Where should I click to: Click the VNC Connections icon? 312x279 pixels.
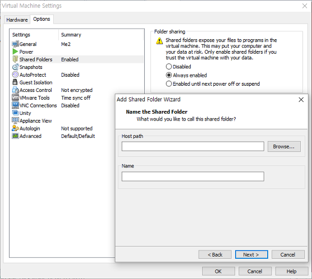(15, 105)
